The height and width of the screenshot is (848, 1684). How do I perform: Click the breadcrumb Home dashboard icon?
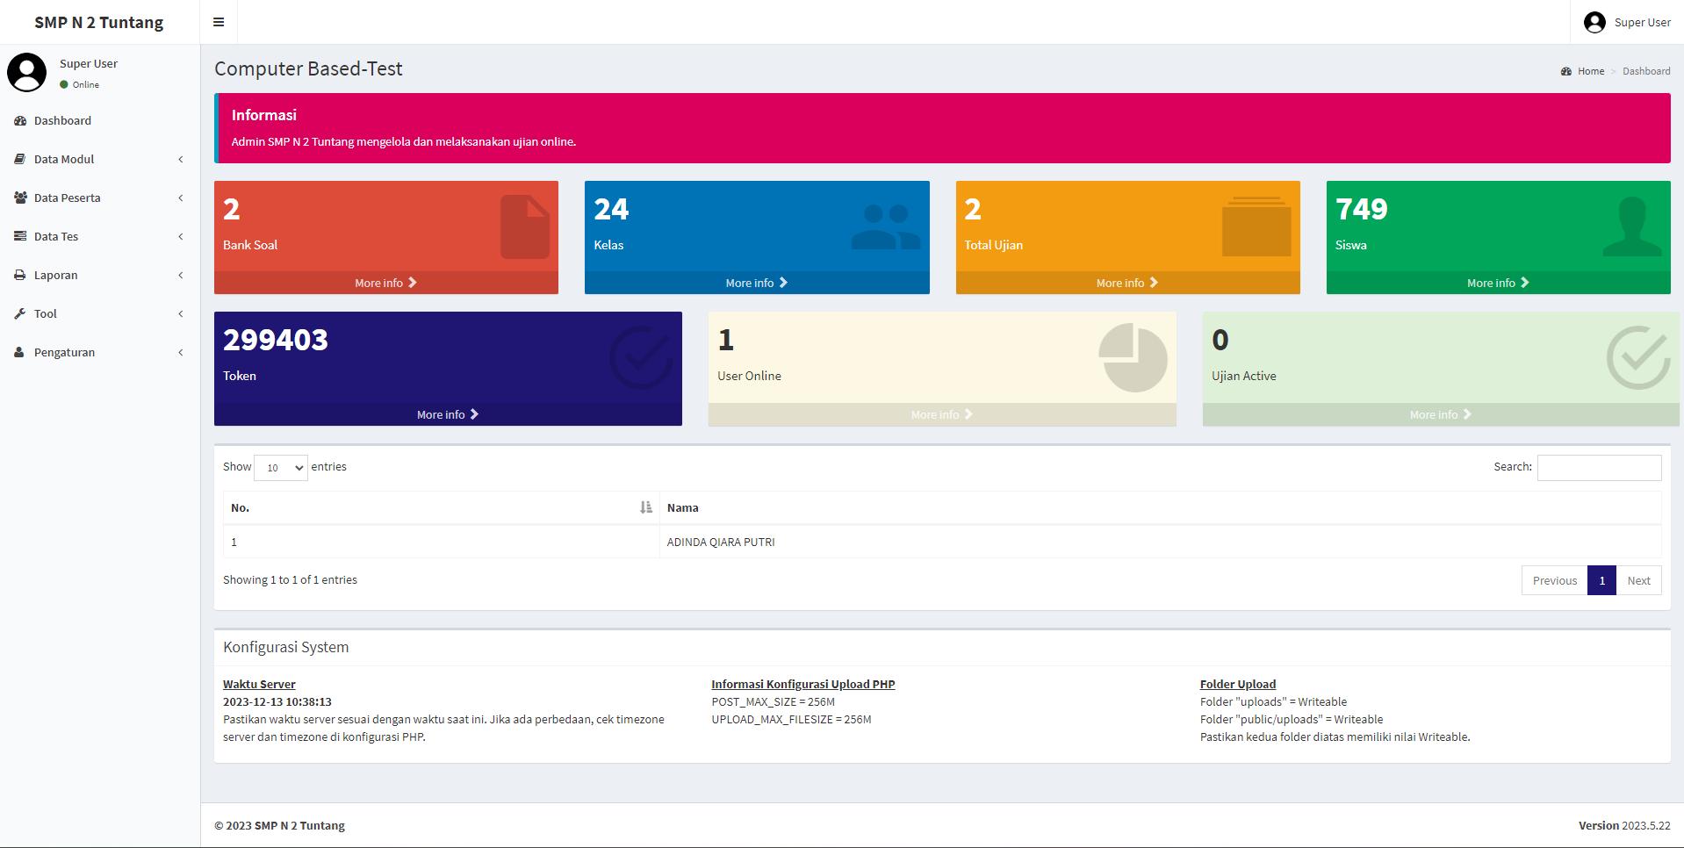pyautogui.click(x=1566, y=71)
